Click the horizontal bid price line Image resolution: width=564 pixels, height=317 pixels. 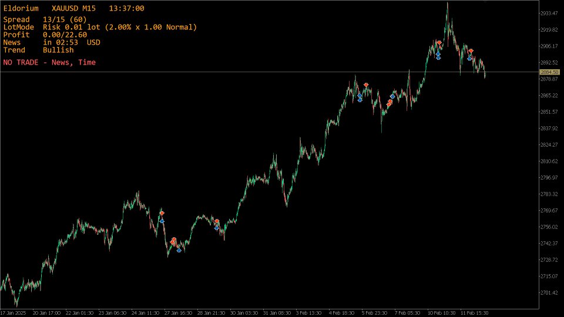click(x=270, y=72)
